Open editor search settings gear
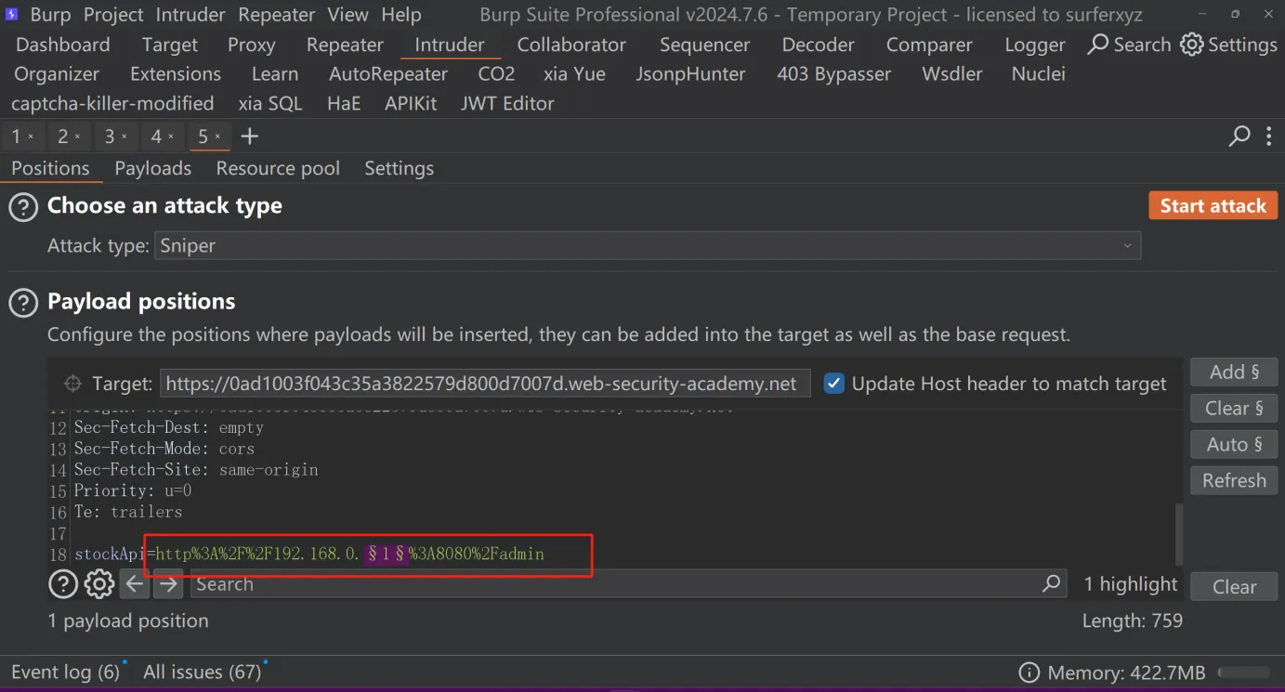 [99, 584]
